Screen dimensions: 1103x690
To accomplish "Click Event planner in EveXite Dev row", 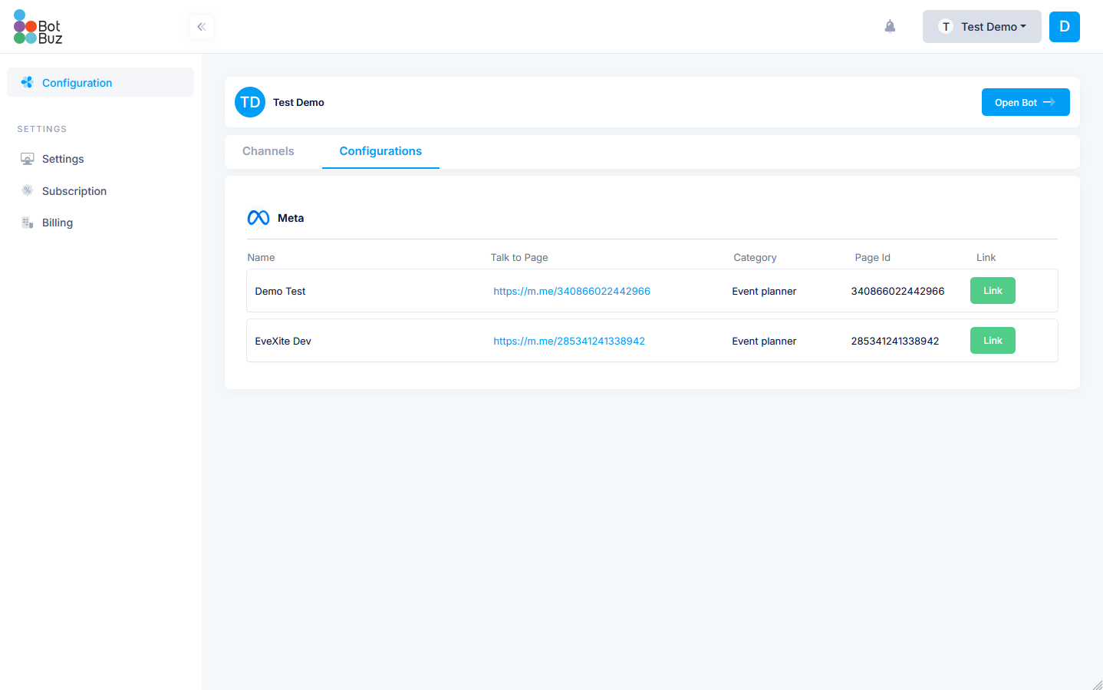I will pos(764,341).
